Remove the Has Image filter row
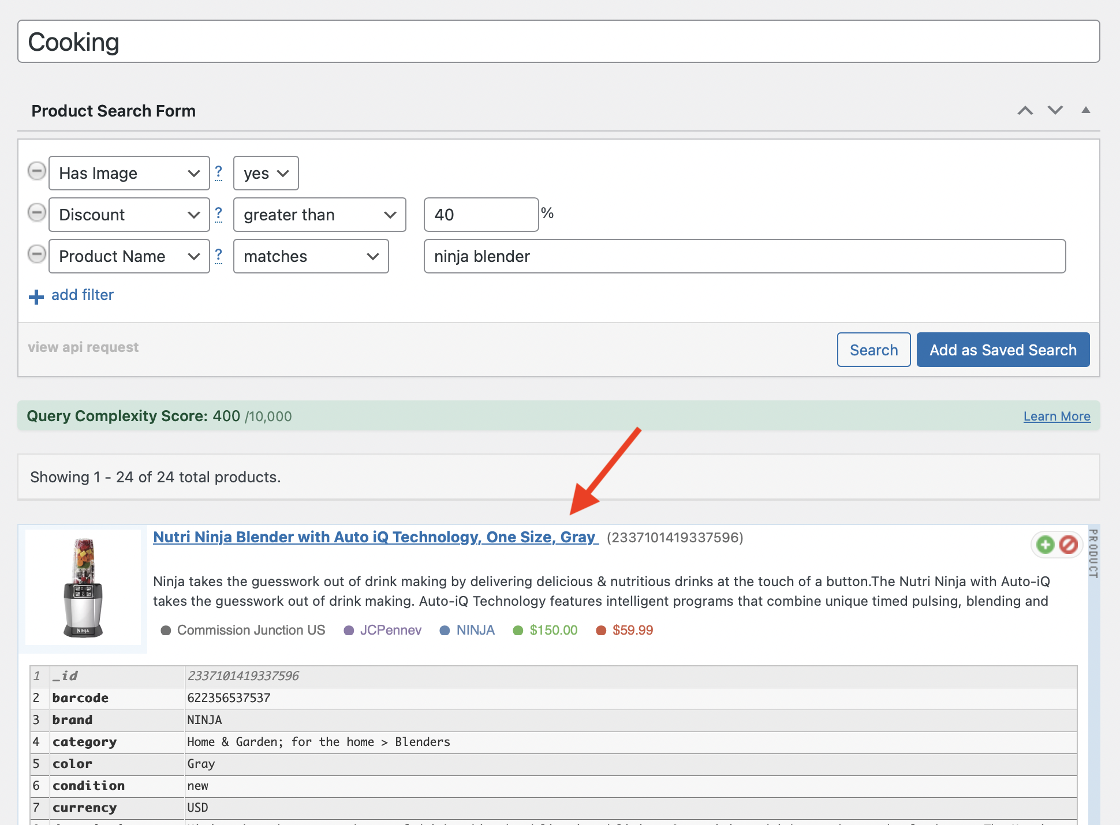The image size is (1120, 825). pos(37,171)
